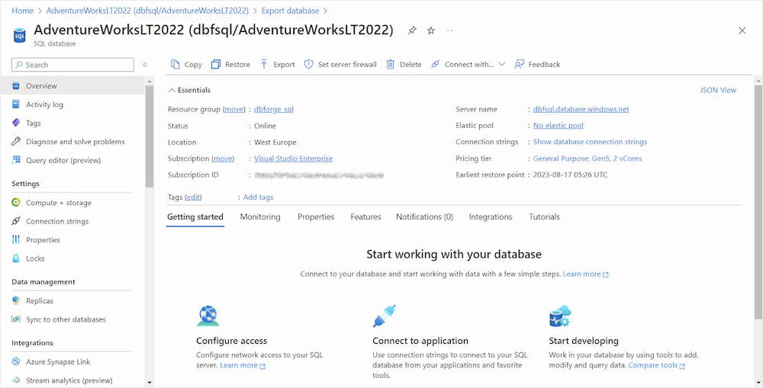The image size is (763, 388).
Task: Click the main pane vertical scrollbar
Action: [x=758, y=202]
